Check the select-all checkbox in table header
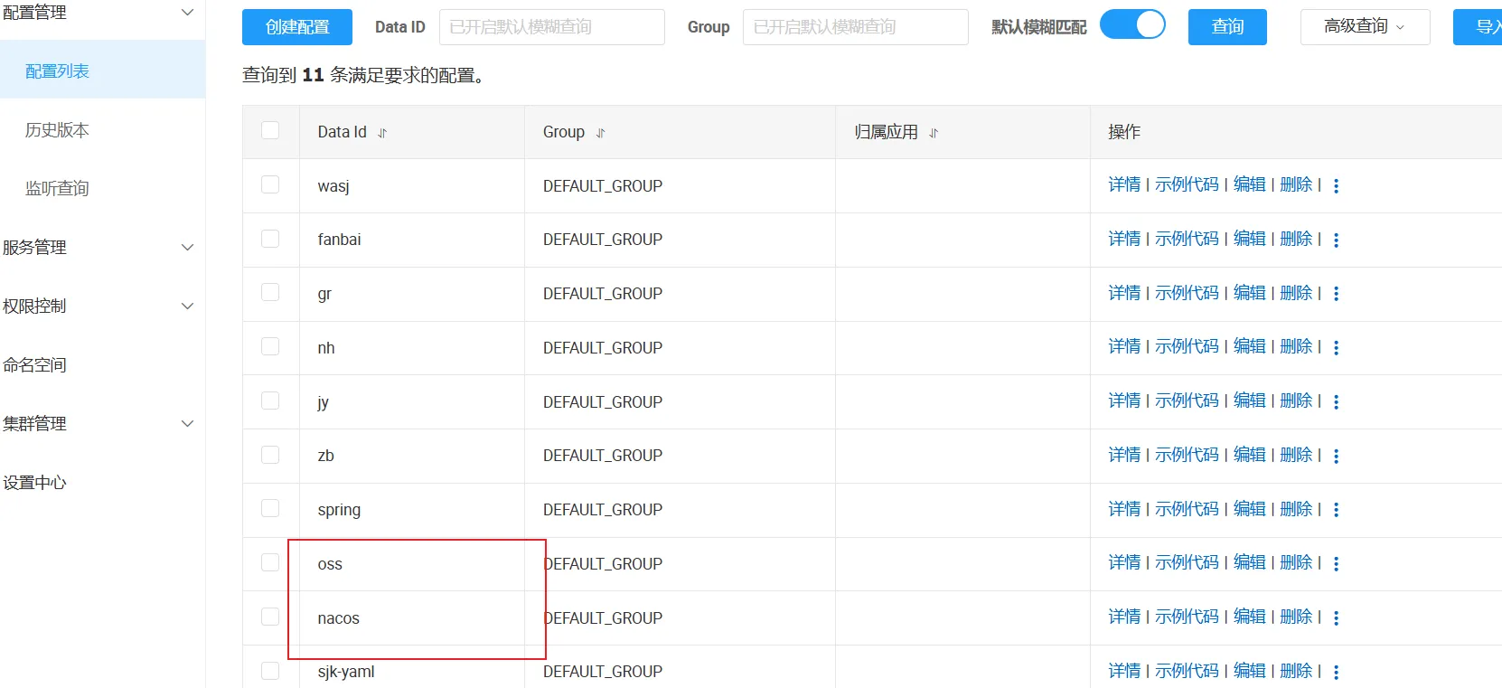Screen dimensions: 1502x688 [270, 130]
